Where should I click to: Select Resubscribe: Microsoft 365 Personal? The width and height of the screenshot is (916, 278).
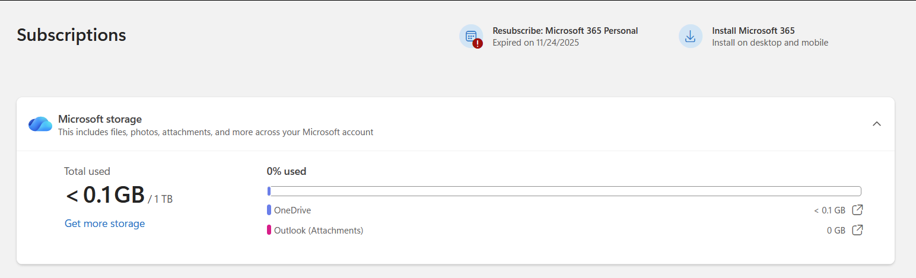click(x=565, y=31)
